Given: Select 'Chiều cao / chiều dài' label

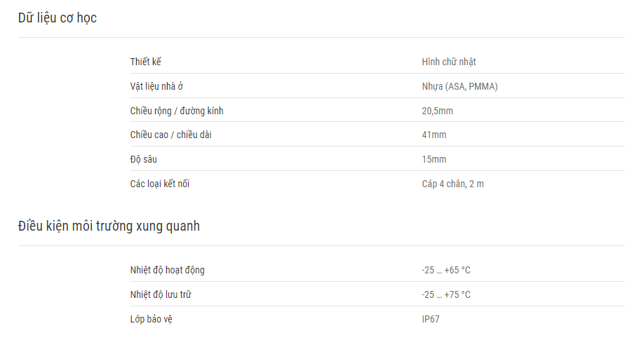Looking at the screenshot, I should 170,135.
